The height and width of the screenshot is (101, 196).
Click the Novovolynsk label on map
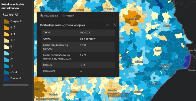[191, 50]
